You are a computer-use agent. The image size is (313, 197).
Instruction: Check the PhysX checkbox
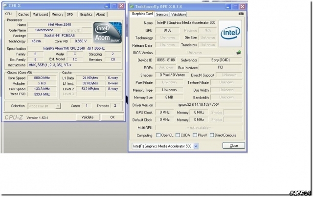coord(195,135)
